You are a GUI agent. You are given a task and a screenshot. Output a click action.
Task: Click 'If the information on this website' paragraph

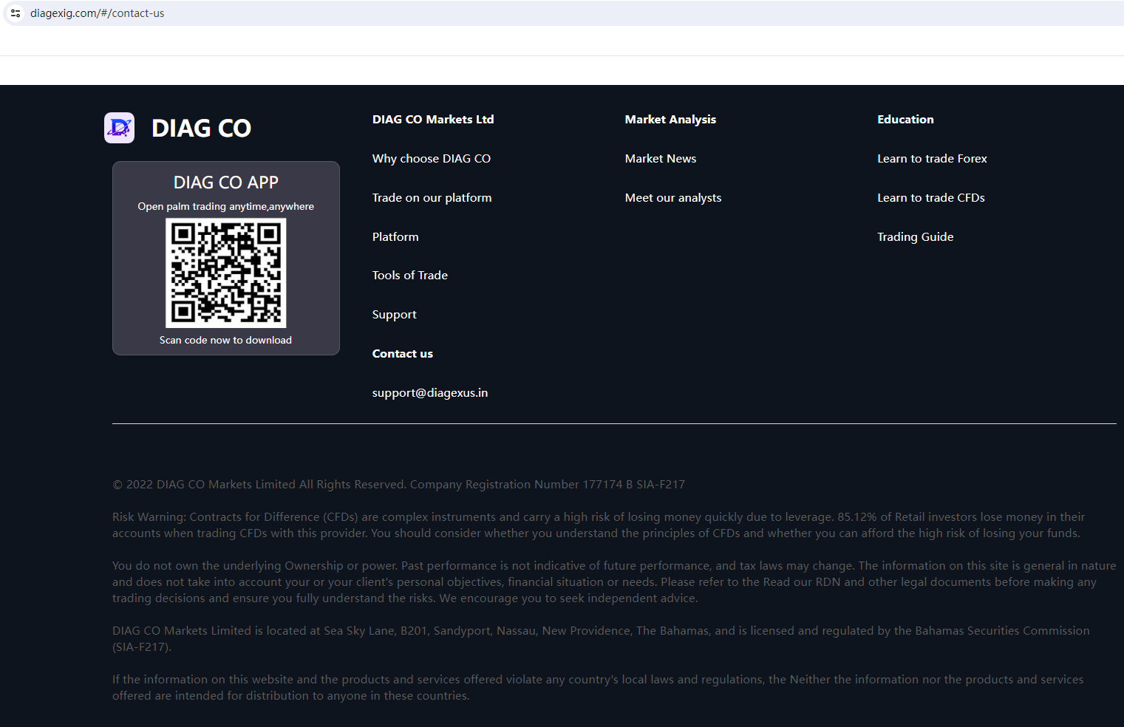[598, 688]
